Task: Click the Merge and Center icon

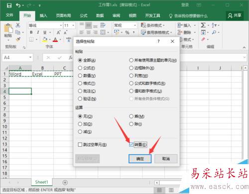Action: click(103, 32)
